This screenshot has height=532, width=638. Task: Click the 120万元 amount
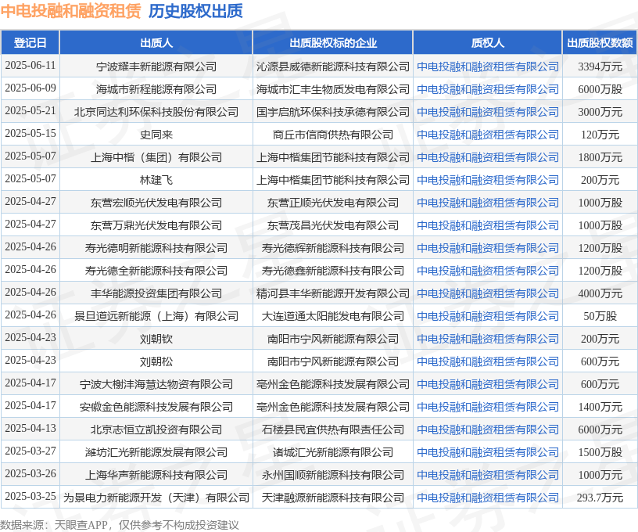click(x=600, y=135)
